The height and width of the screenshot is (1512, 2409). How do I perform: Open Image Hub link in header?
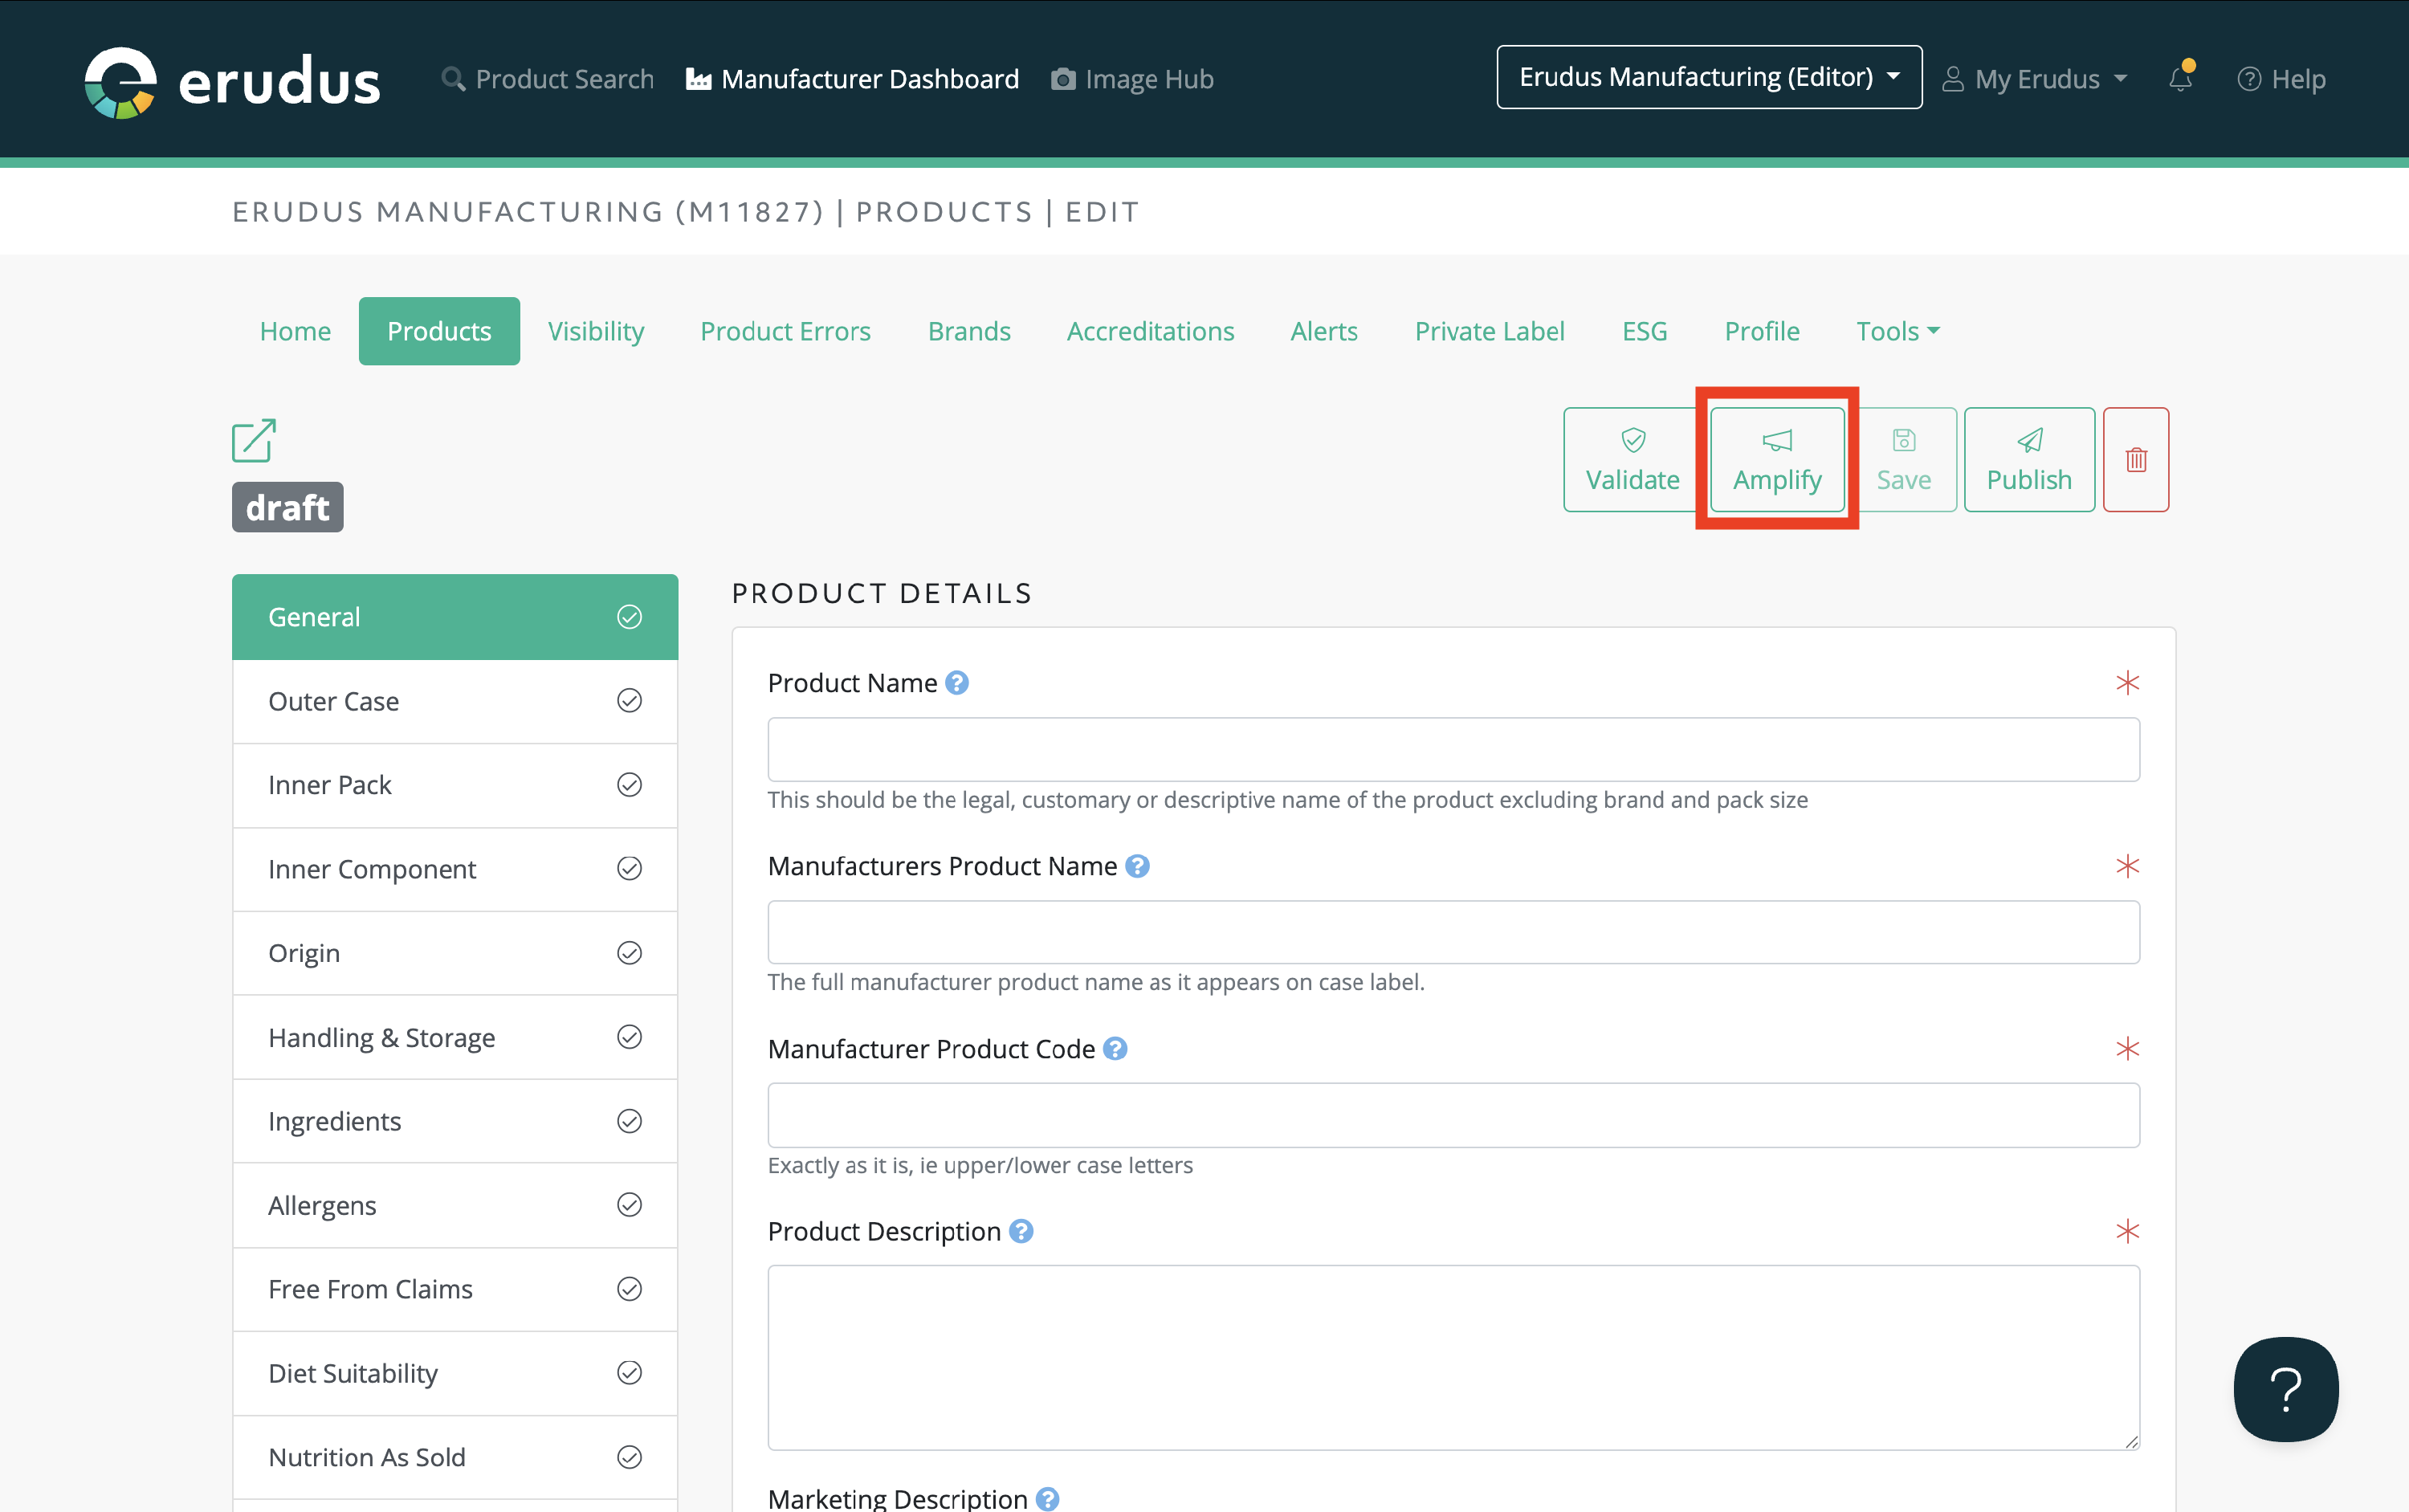[x=1132, y=79]
